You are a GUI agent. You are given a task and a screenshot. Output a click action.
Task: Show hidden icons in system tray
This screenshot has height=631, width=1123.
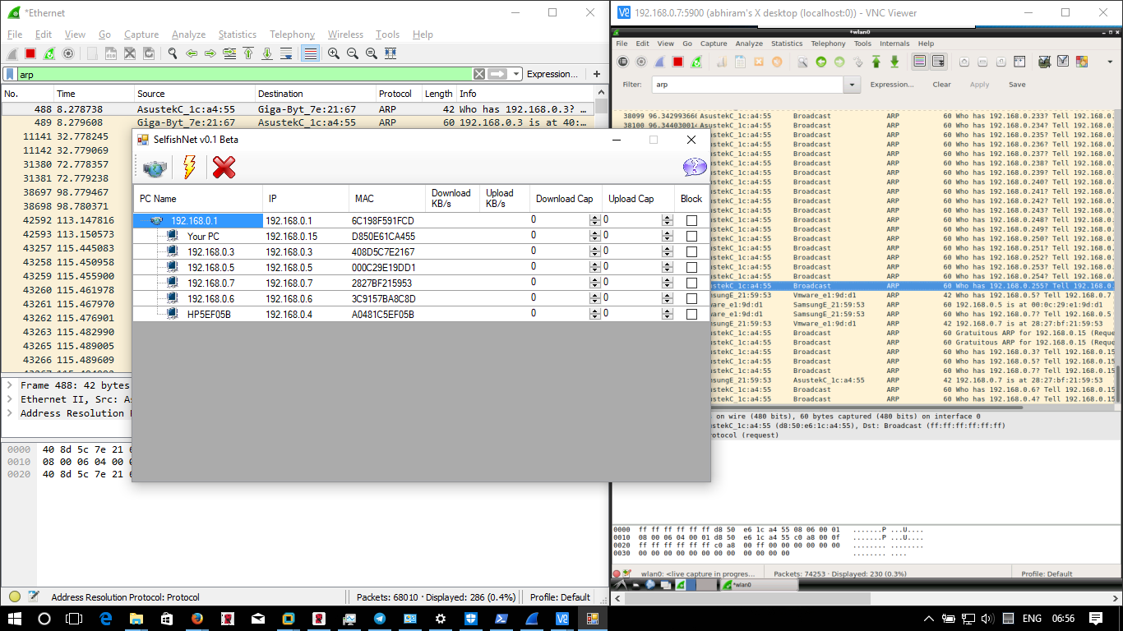[x=929, y=619]
